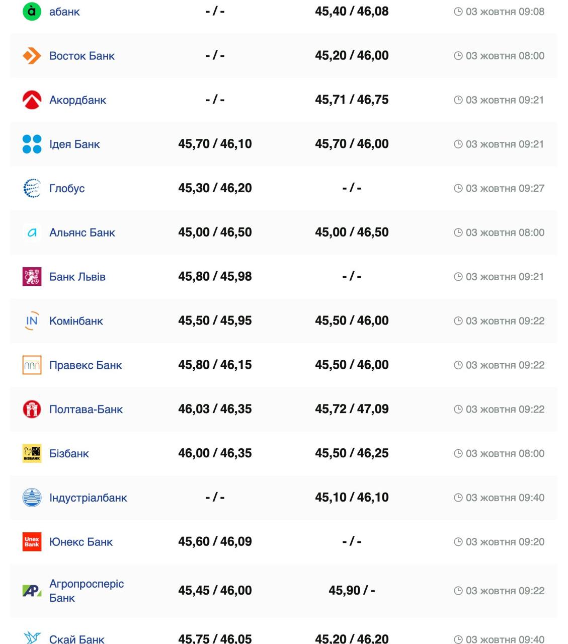Open the Альянс Банк link
This screenshot has height=644, width=568.
[x=82, y=232]
